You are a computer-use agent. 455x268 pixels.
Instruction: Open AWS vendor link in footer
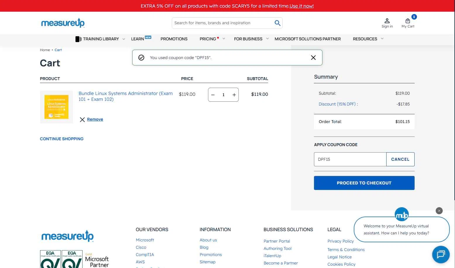pyautogui.click(x=140, y=262)
